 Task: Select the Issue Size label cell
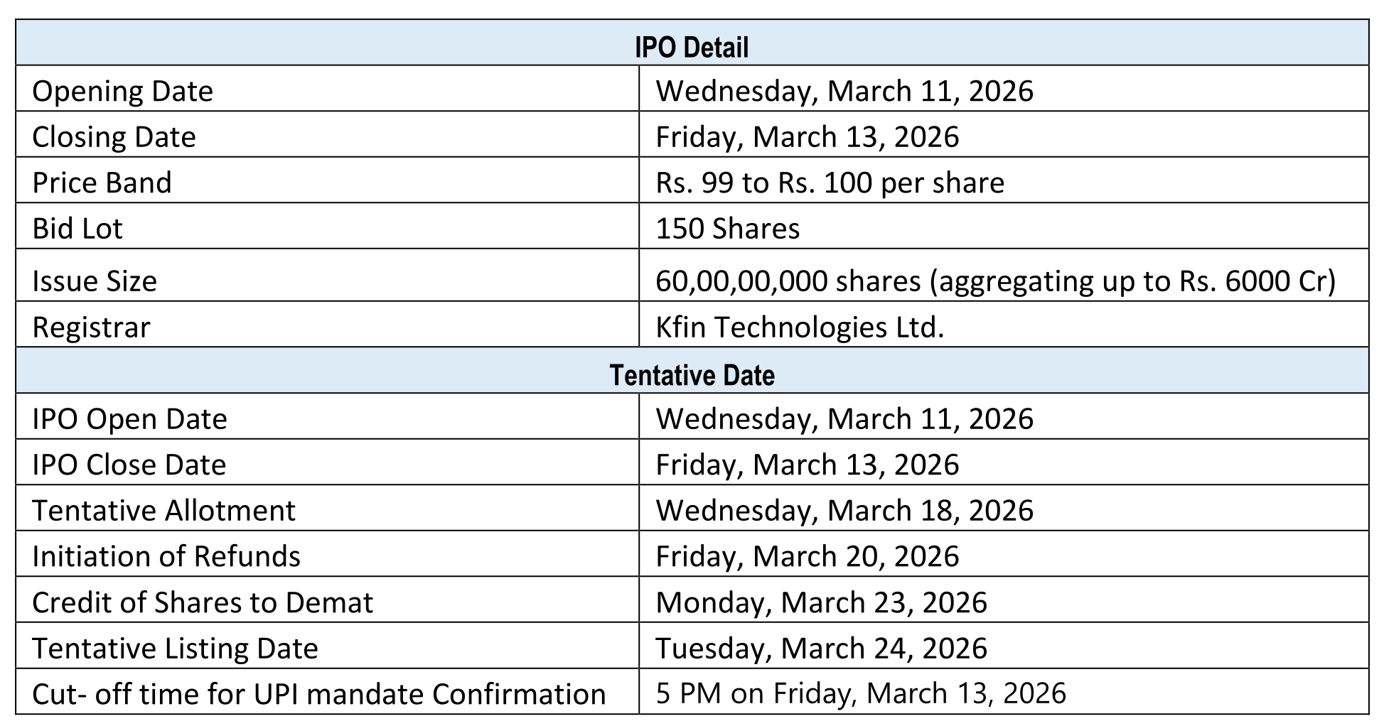(x=95, y=281)
